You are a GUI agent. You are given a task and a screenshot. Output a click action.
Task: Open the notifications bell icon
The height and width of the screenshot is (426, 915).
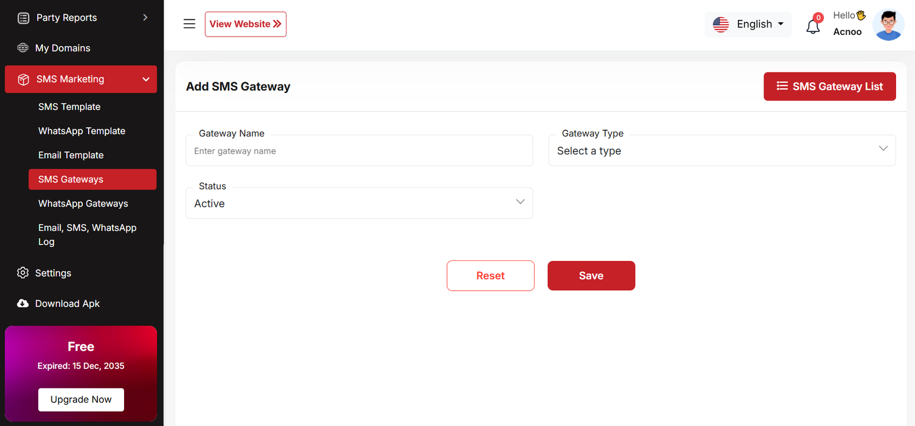813,26
